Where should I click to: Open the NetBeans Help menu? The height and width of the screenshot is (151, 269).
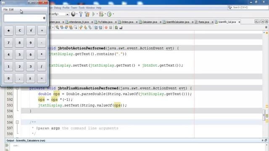click(99, 8)
